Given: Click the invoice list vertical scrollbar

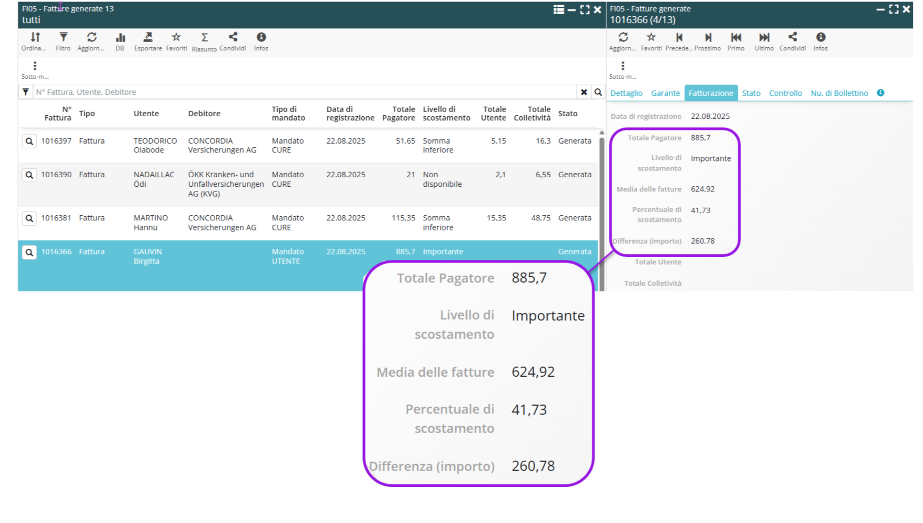Looking at the screenshot, I should point(602,203).
